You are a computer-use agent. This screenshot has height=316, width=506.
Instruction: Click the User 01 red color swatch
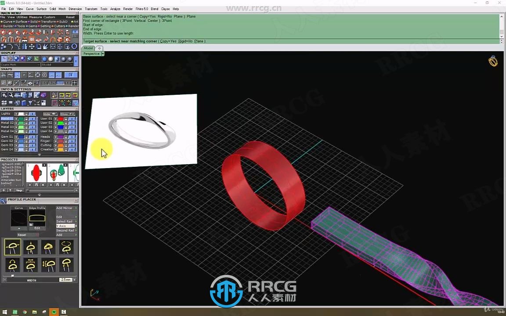(60, 118)
